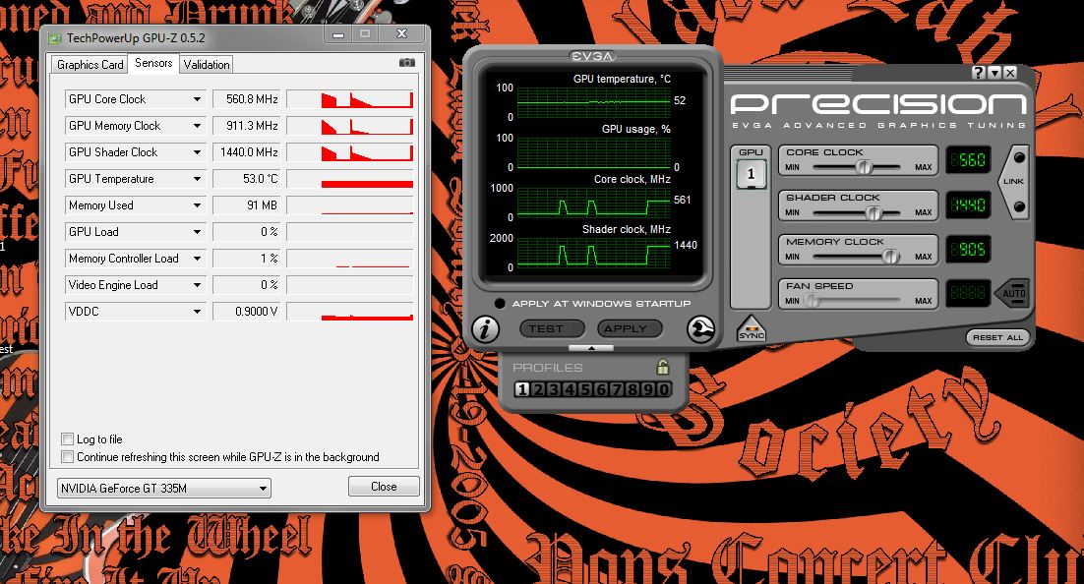Click the GPU Core Clock sensor graph

coord(350,99)
